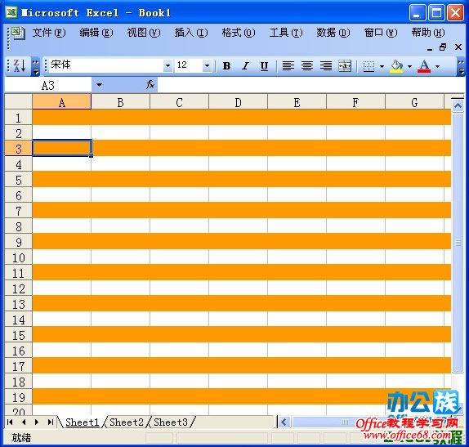Select row 10 header

tap(19, 257)
